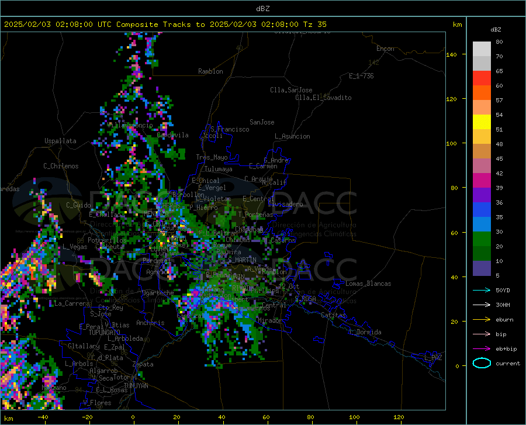Click the L_Asuncion map label

point(292,136)
